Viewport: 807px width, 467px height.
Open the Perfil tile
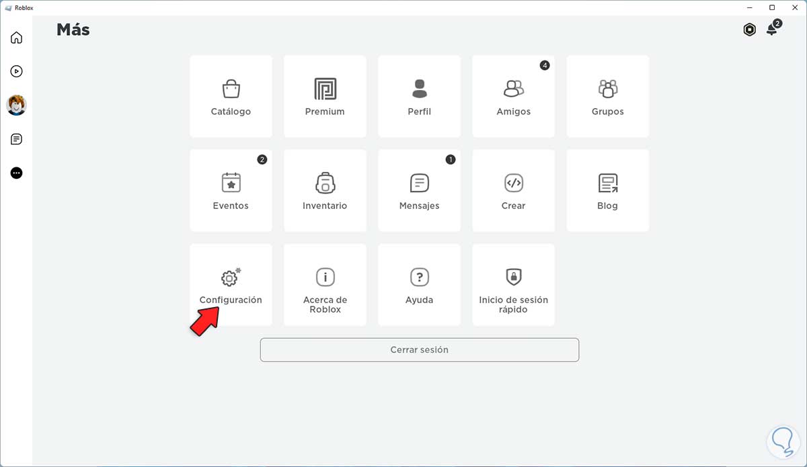pyautogui.click(x=419, y=97)
